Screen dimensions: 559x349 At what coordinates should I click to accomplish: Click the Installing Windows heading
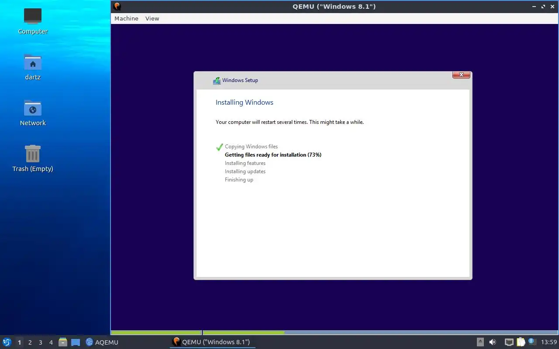pos(245,102)
